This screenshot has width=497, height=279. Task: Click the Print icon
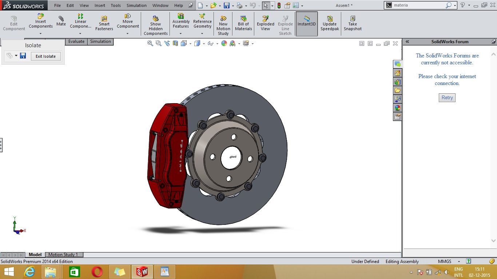[x=239, y=5]
